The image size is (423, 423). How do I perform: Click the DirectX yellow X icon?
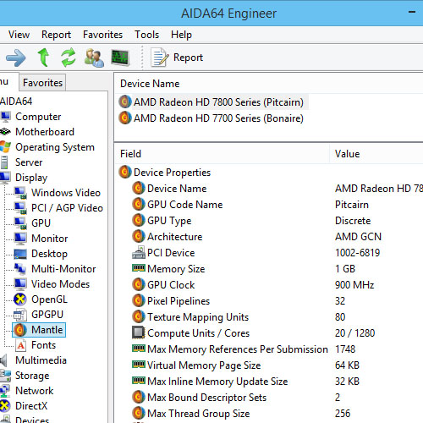point(5,406)
